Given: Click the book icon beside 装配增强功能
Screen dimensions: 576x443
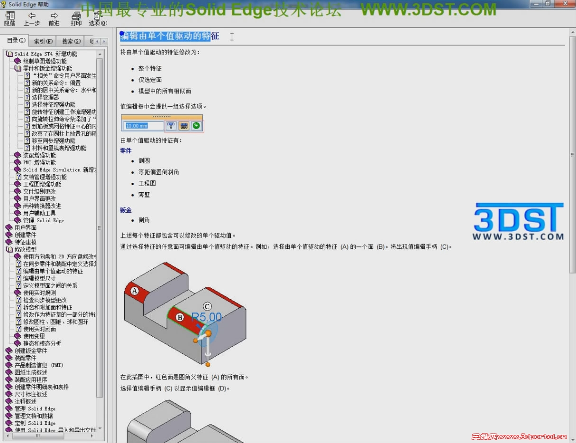Looking at the screenshot, I should pyautogui.click(x=17, y=155).
